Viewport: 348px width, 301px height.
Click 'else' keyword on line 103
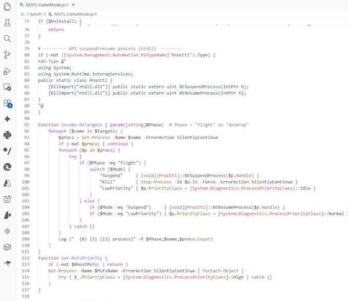click(x=89, y=201)
